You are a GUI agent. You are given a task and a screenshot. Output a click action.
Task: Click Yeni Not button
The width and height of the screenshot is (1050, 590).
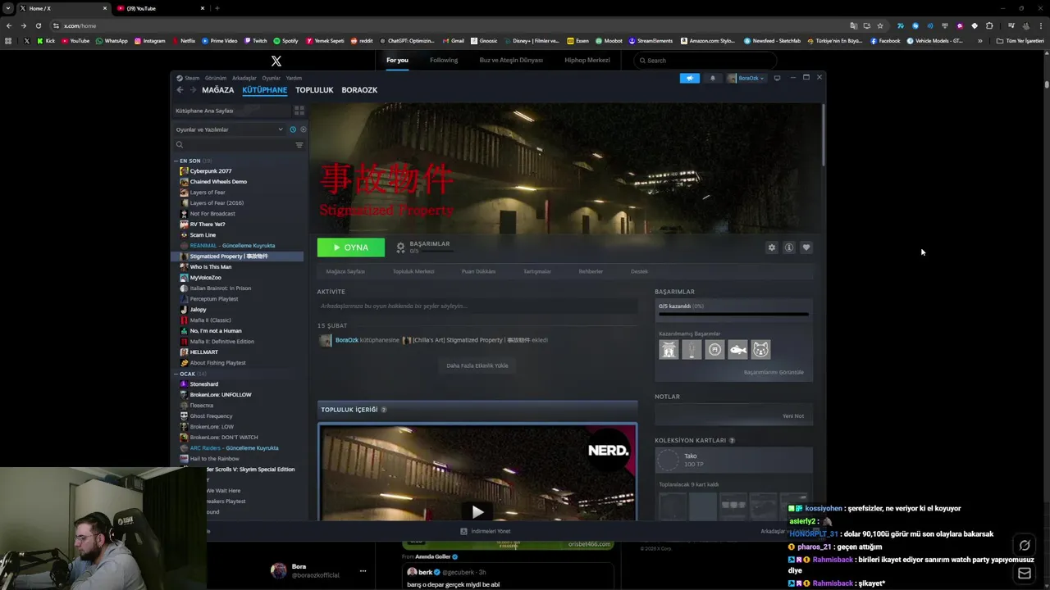[x=792, y=415]
